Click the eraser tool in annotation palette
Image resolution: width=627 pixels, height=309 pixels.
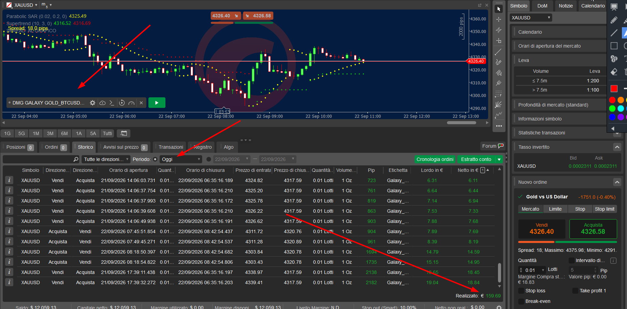coord(614,71)
